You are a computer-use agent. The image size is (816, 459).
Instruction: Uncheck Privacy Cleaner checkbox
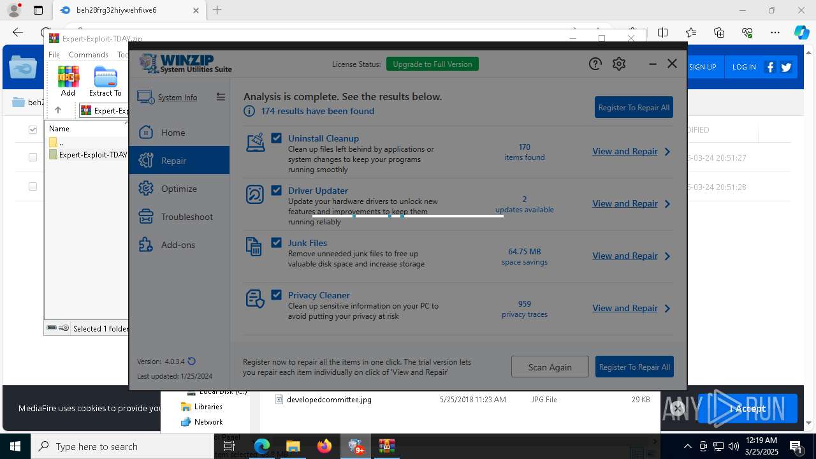coord(276,295)
